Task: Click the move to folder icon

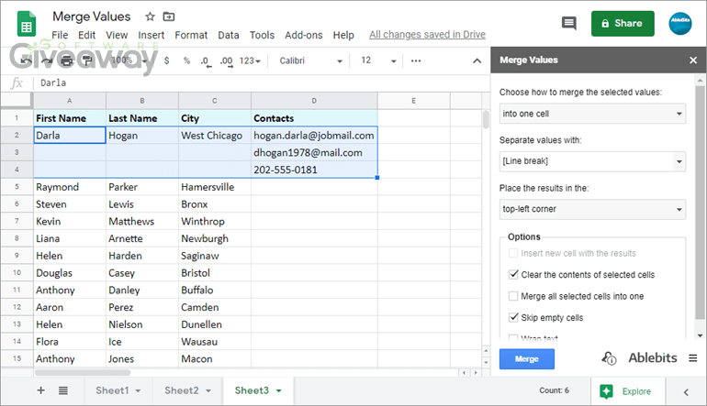Action: [168, 17]
